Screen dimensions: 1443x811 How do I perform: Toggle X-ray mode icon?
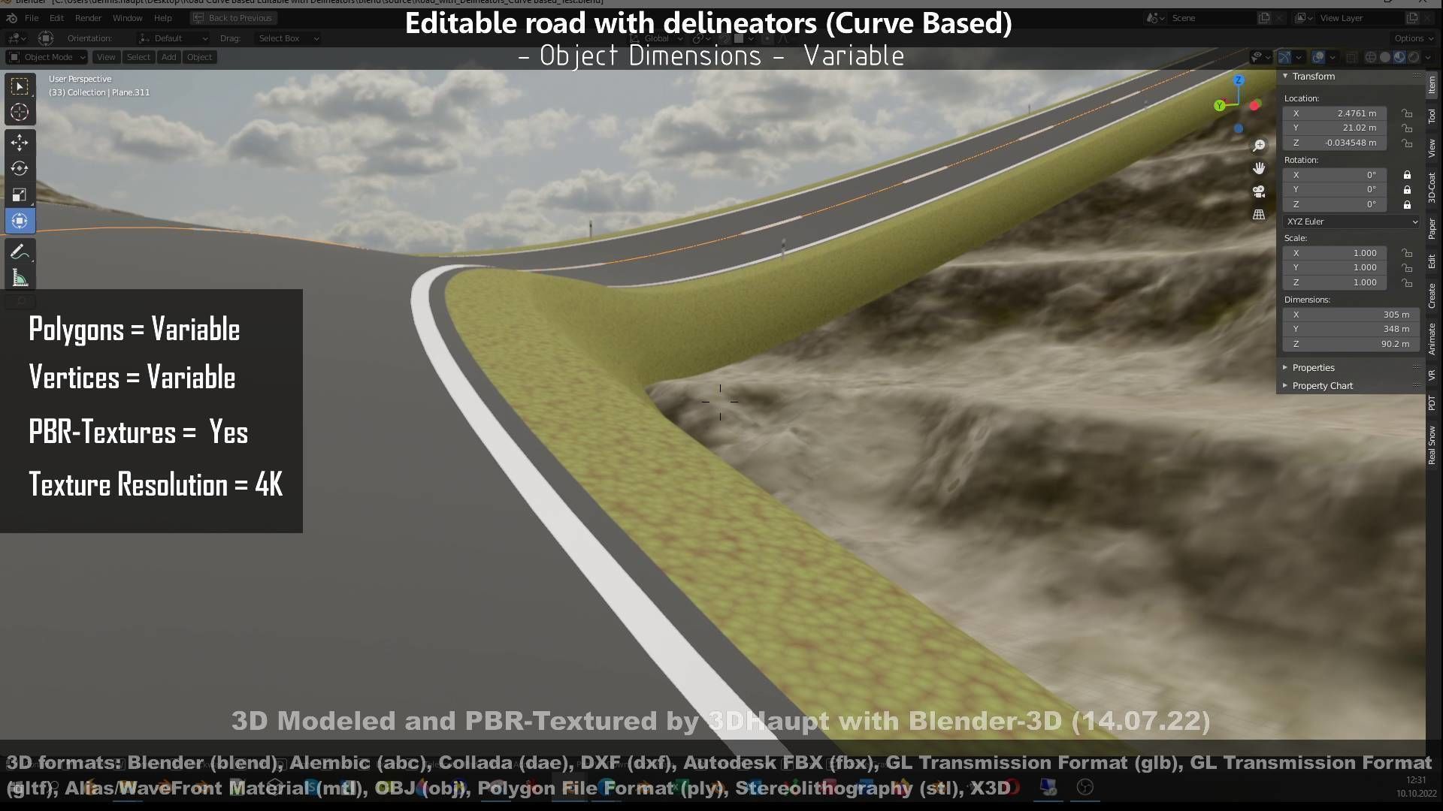point(1351,57)
